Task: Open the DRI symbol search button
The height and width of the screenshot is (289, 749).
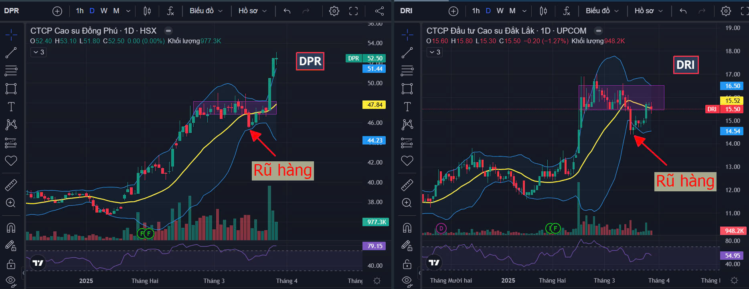Action: pyautogui.click(x=406, y=11)
